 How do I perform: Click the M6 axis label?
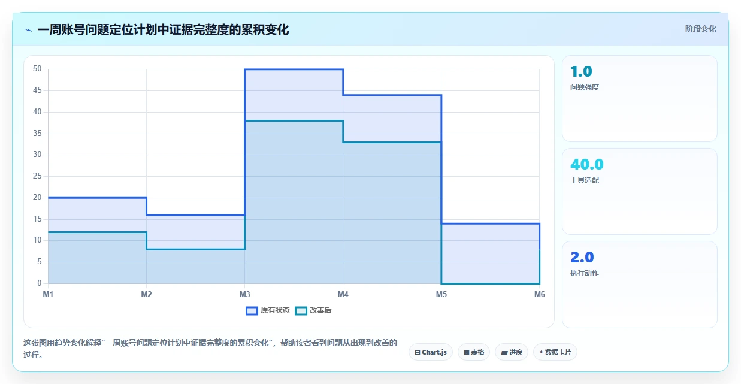(539, 294)
